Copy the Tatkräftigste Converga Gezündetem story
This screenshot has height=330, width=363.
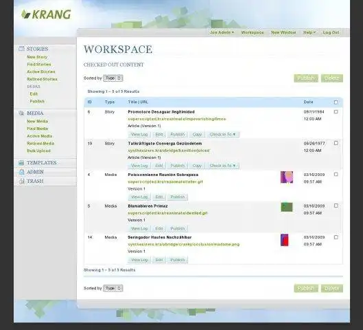point(197,166)
